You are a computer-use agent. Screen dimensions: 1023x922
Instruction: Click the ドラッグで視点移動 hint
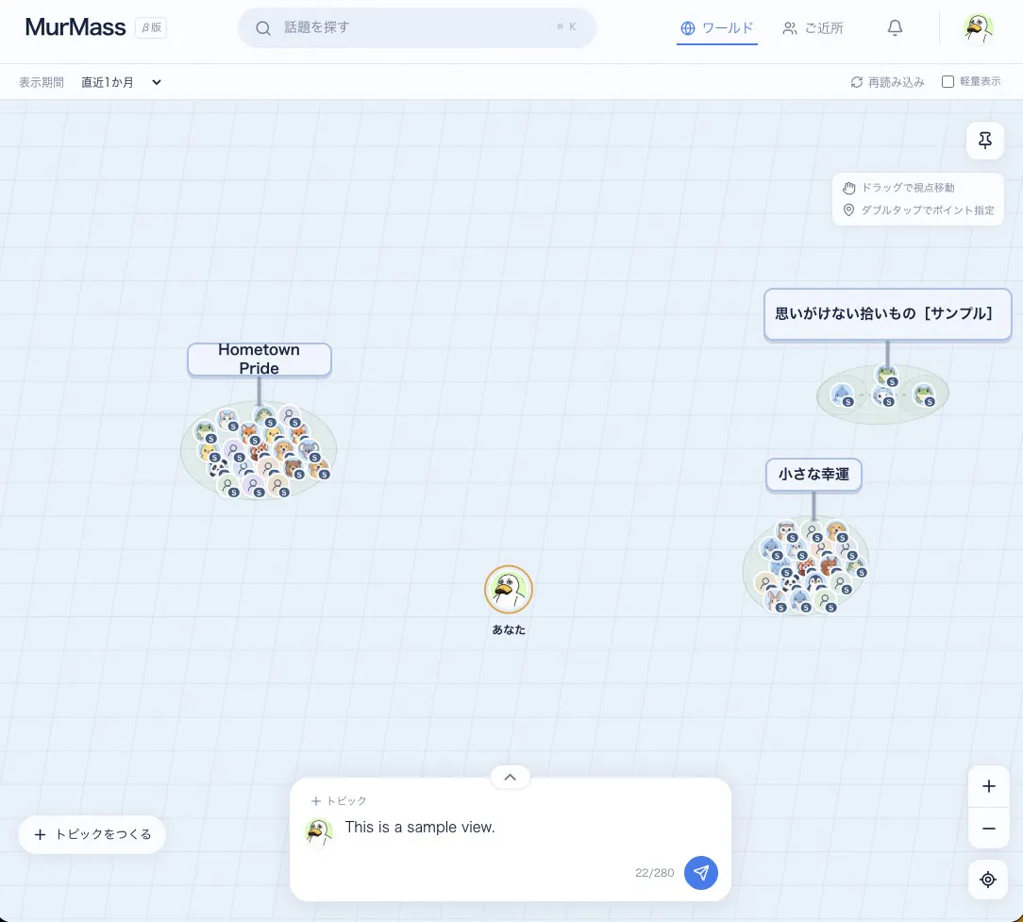point(898,188)
